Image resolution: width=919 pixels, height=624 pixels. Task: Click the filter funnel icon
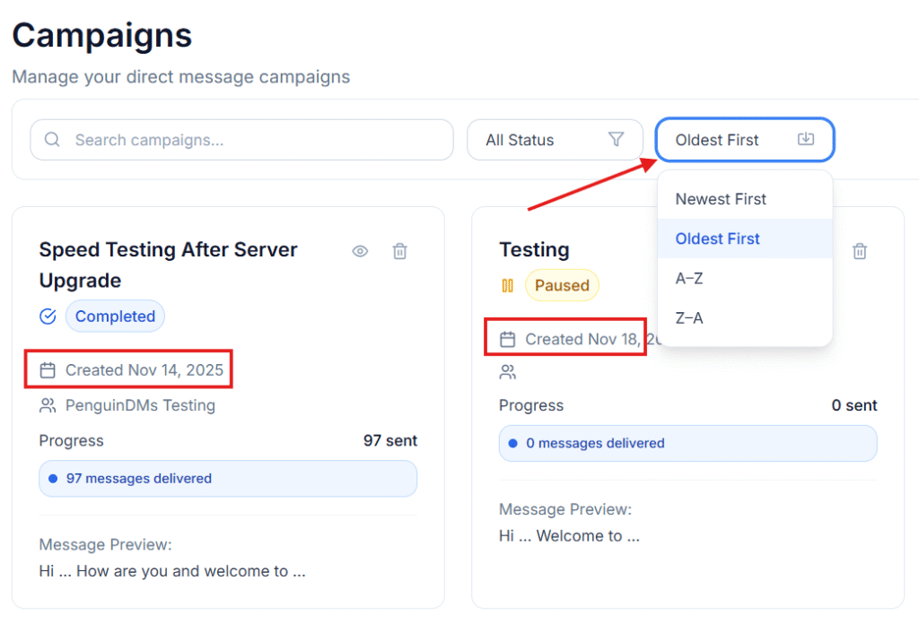coord(616,140)
